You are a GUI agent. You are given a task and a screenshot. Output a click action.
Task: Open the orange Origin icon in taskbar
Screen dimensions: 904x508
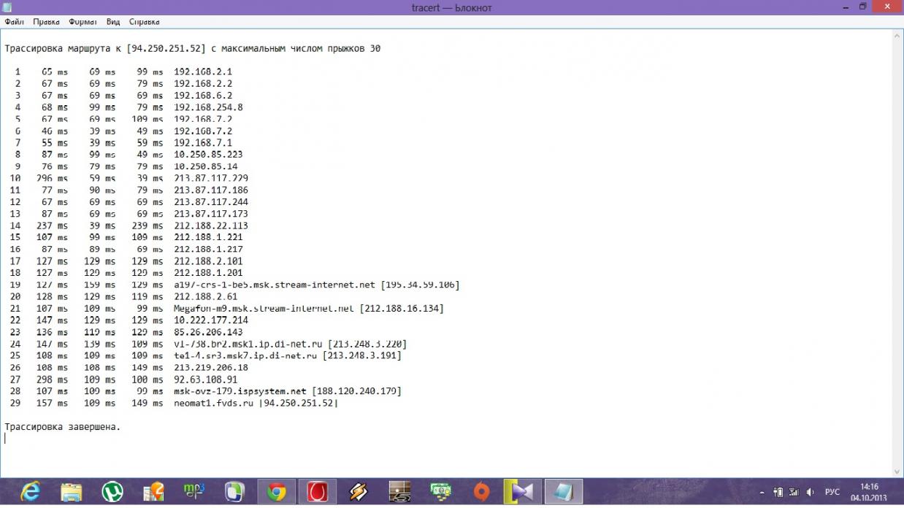pos(481,492)
